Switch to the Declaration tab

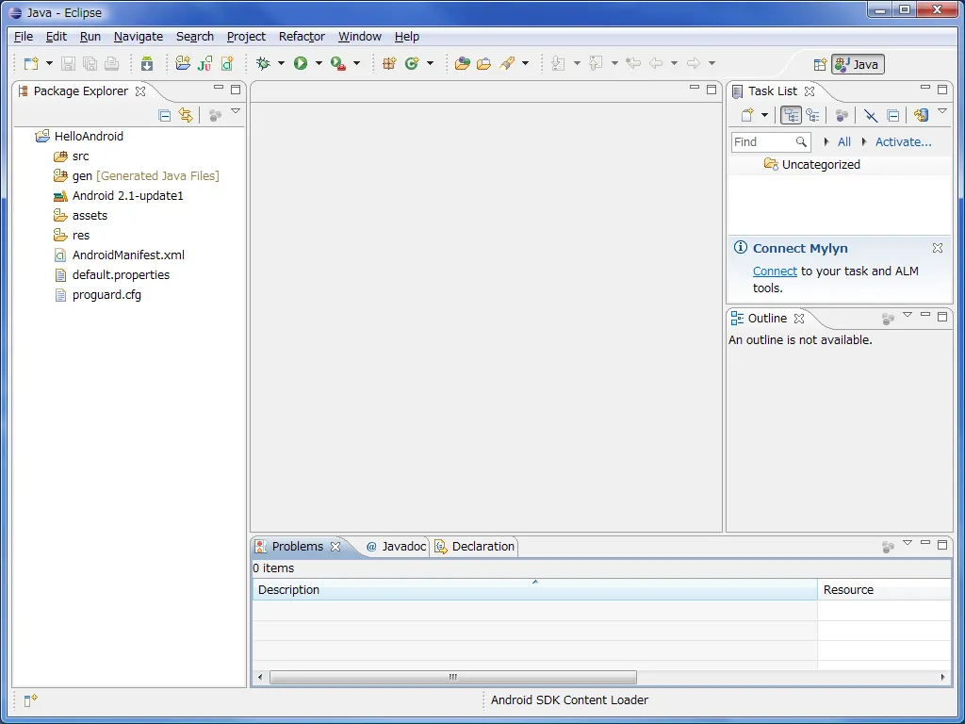point(475,547)
